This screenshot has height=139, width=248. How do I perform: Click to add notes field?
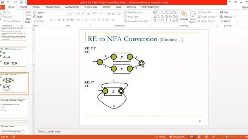tap(49, 131)
